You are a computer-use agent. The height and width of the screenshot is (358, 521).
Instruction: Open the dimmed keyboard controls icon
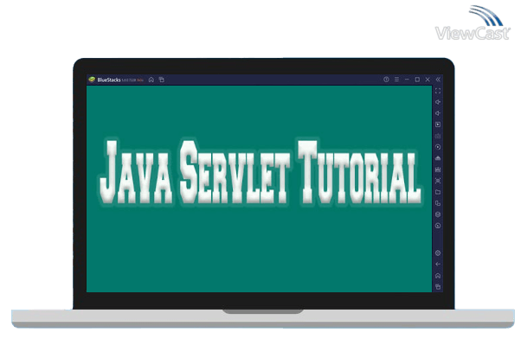[x=438, y=136]
